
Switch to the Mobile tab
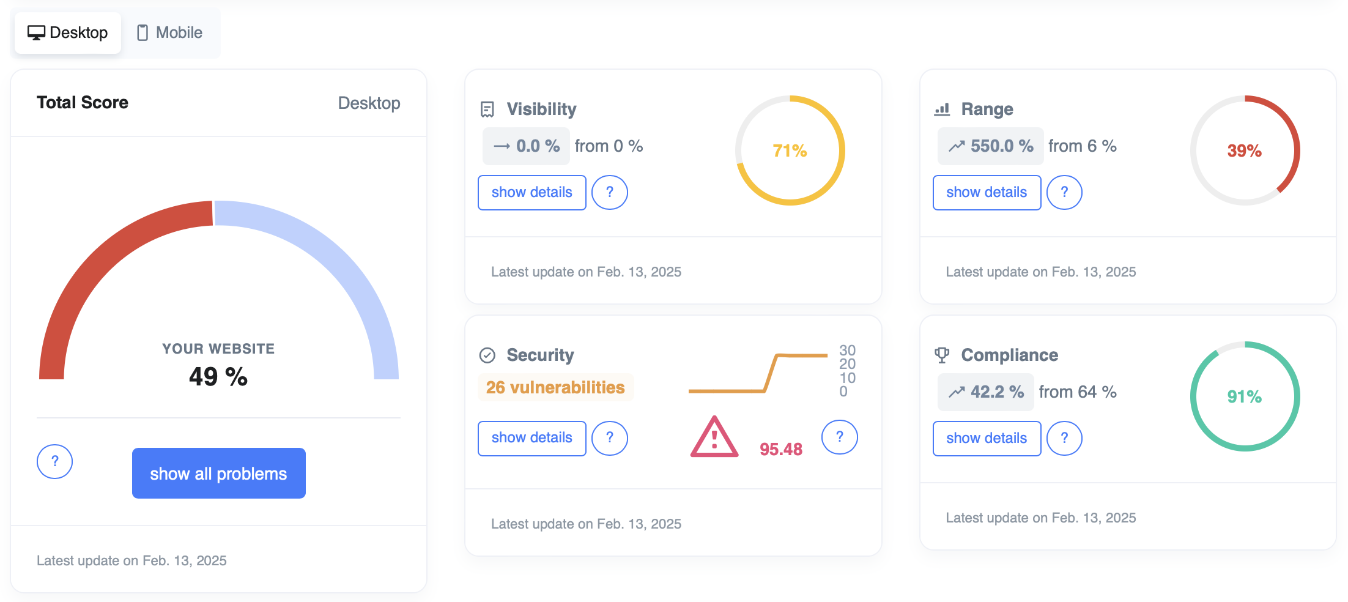click(170, 33)
